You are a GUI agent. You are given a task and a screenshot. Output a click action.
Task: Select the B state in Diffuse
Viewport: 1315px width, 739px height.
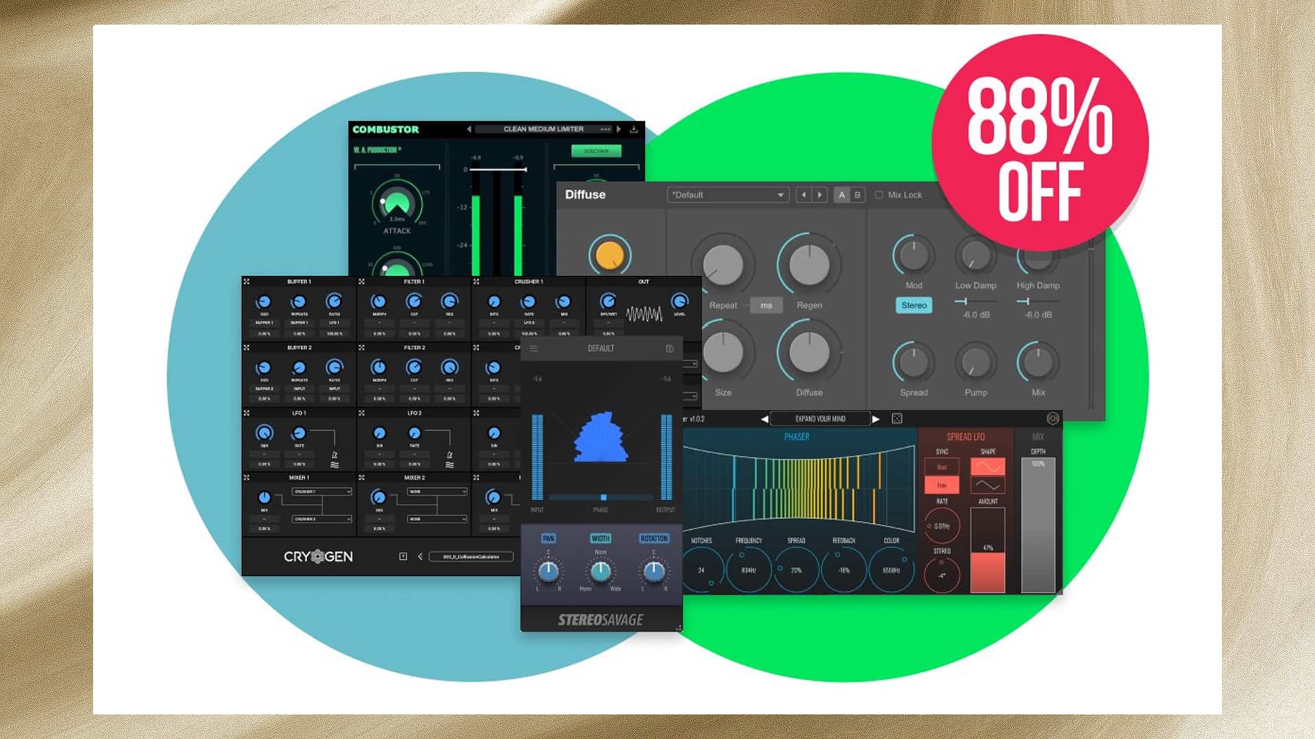coord(857,195)
